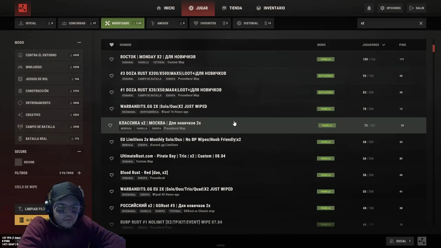Filter by MINIJUEGO mode
Image resolution: width=441 pixels, height=248 pixels.
pyautogui.click(x=48, y=67)
